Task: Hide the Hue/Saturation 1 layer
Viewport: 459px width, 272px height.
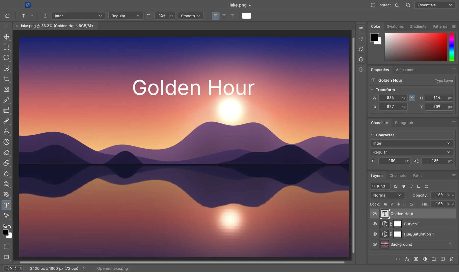Action: (x=375, y=234)
